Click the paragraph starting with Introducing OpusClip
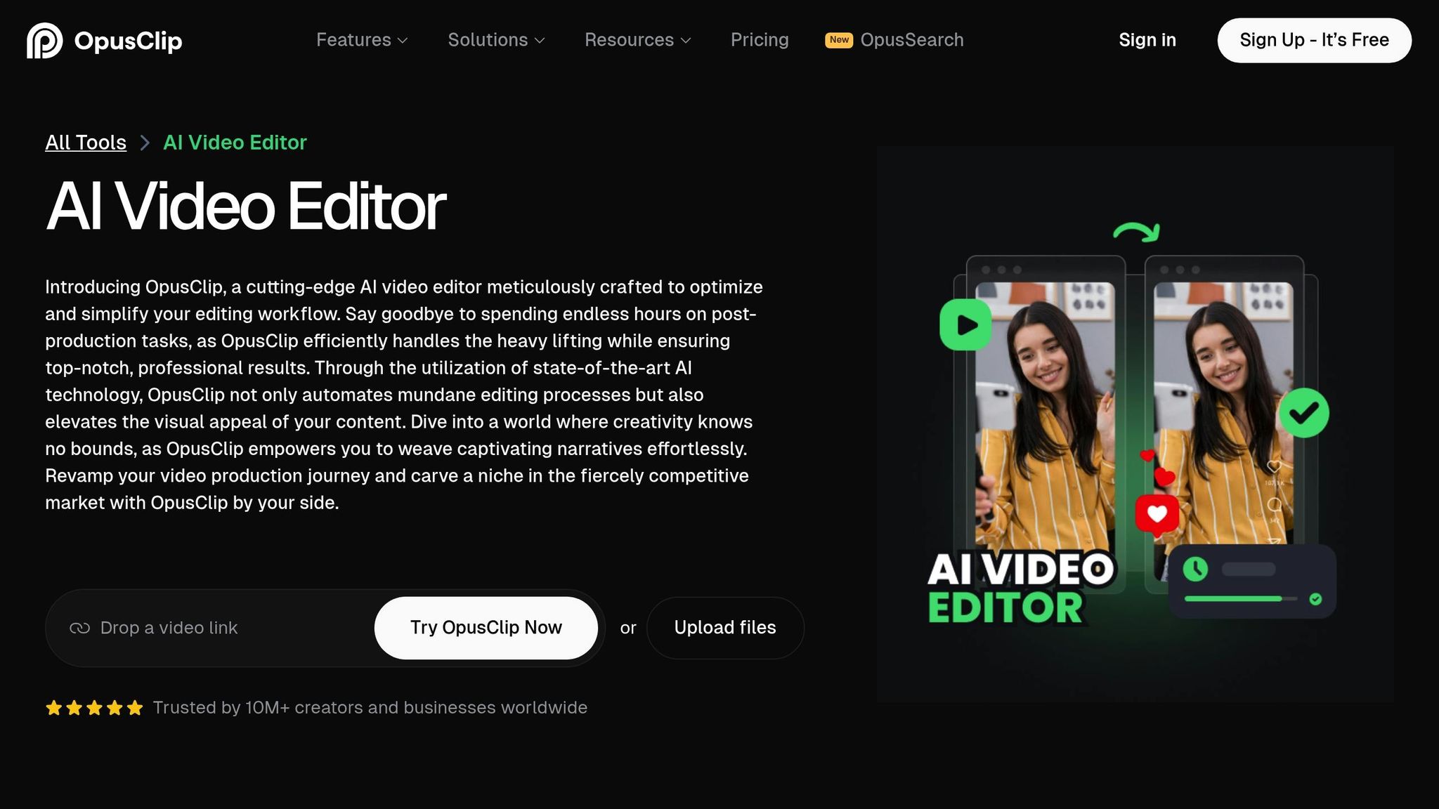 pyautogui.click(x=404, y=395)
